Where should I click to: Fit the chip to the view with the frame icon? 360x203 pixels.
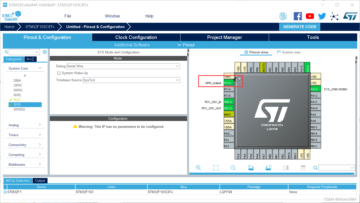point(216,168)
